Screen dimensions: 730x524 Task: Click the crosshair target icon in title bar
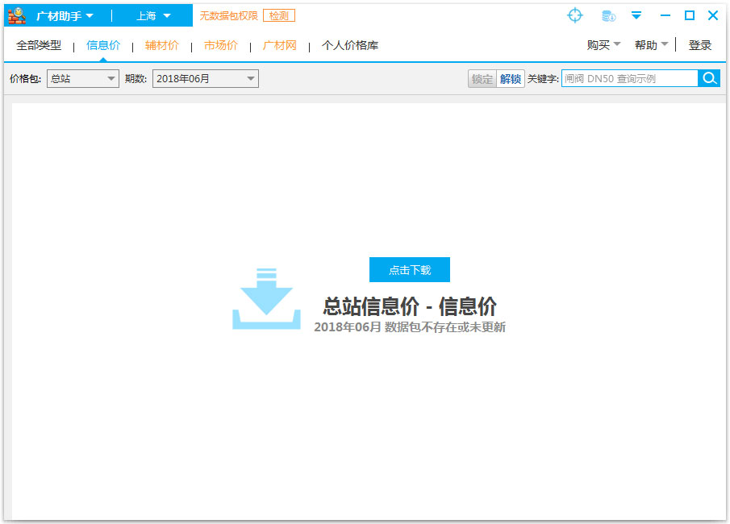coord(574,15)
